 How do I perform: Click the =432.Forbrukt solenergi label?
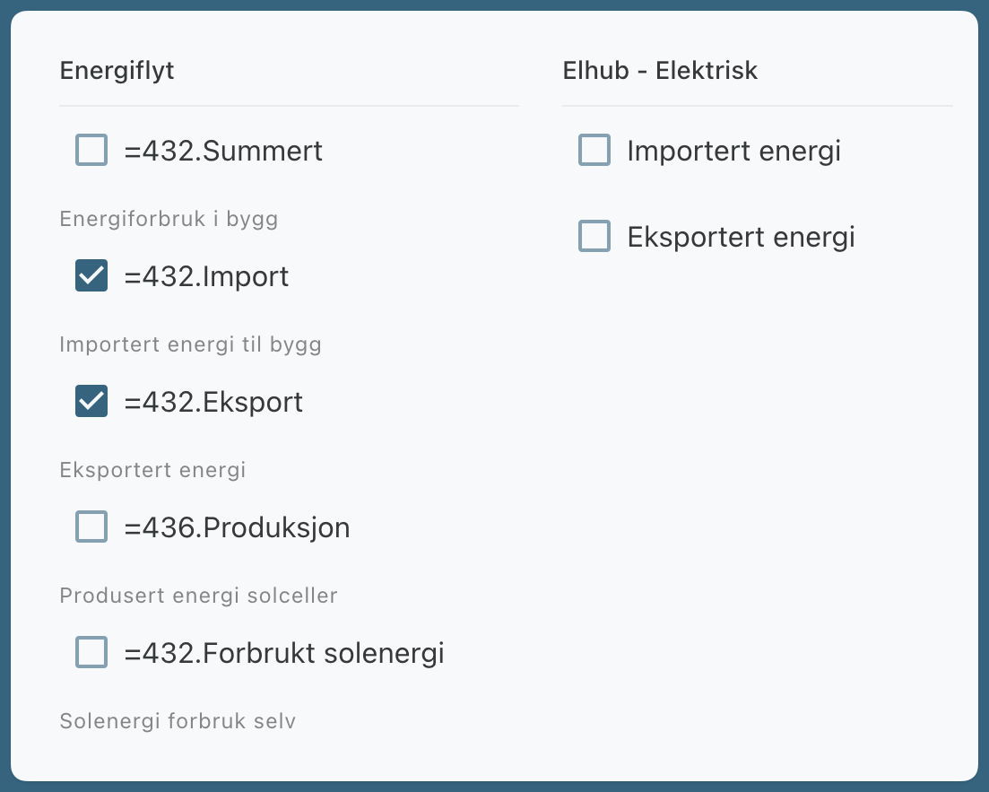[284, 653]
